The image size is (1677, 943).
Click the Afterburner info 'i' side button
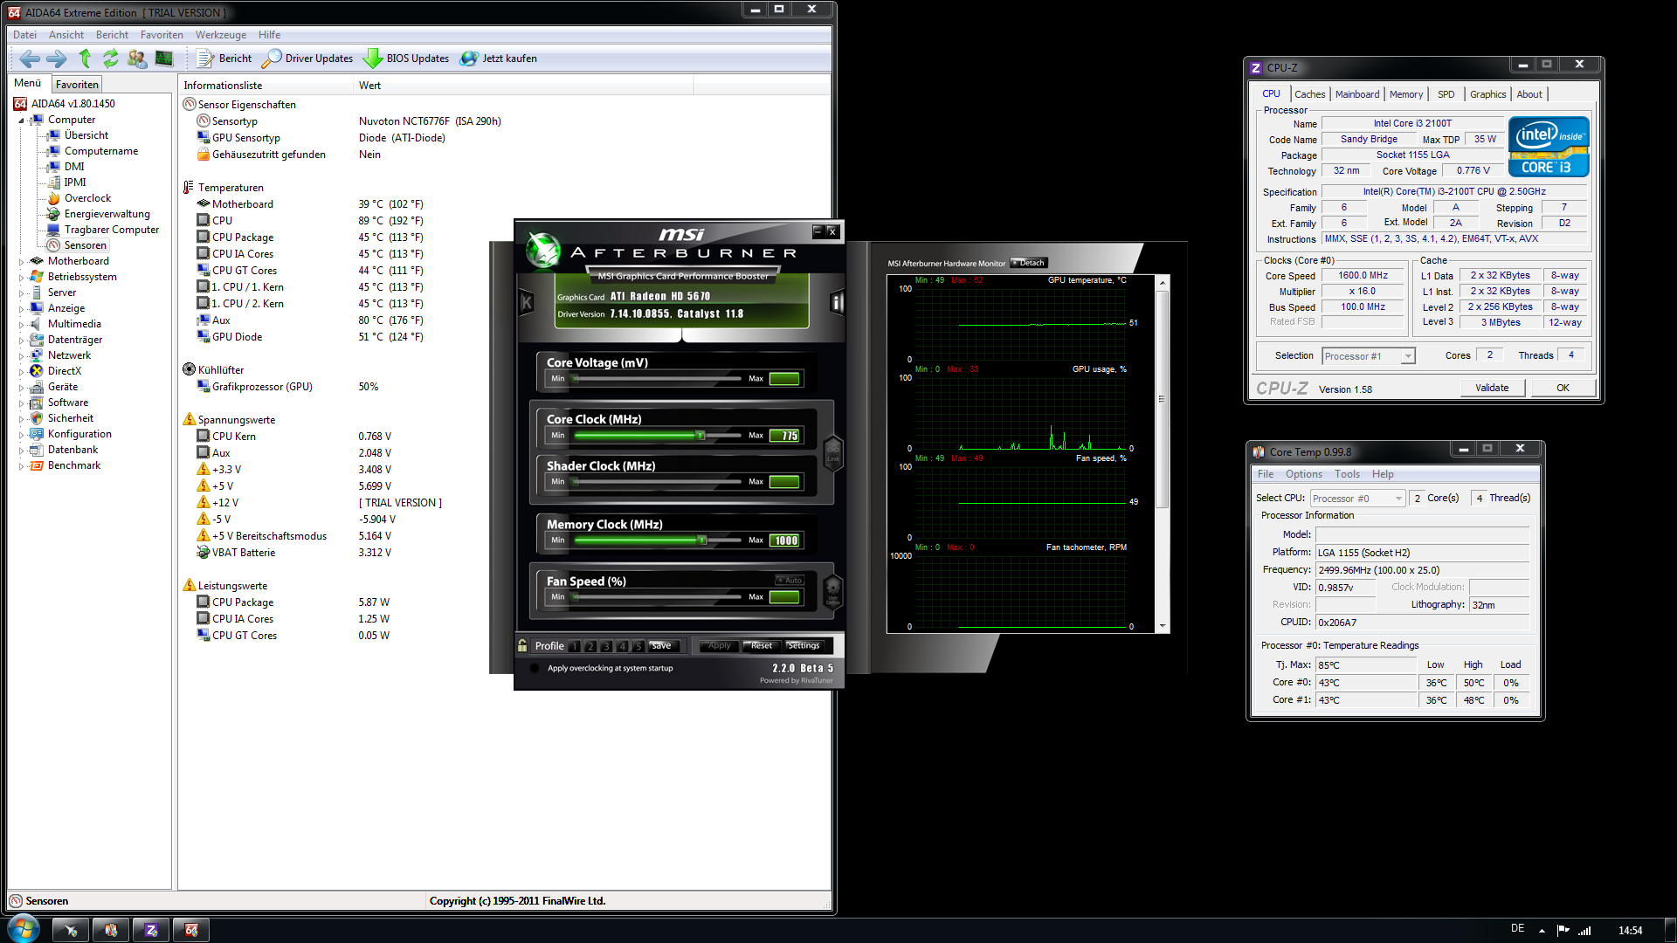tap(837, 303)
